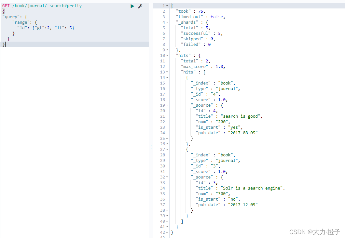Collapse _source fold at line 19

pos(167,105)
